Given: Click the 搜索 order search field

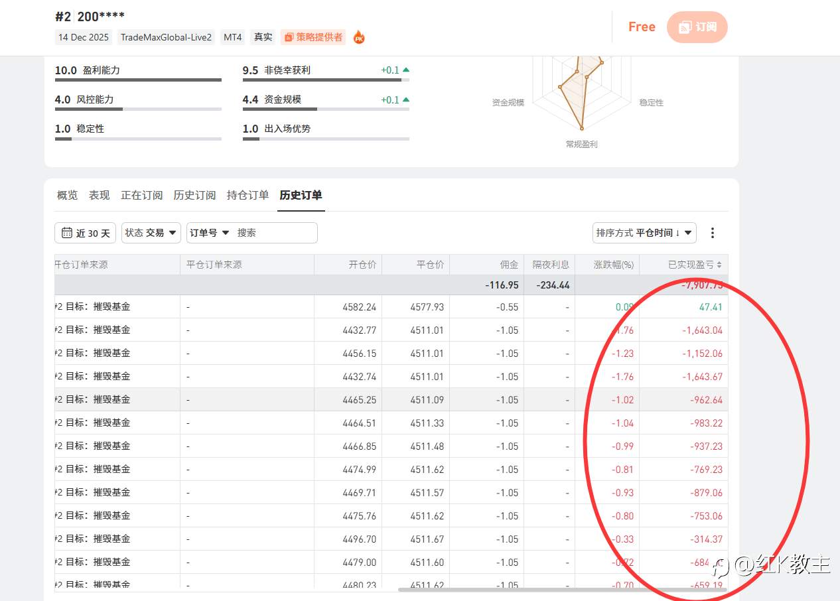Looking at the screenshot, I should point(275,233).
